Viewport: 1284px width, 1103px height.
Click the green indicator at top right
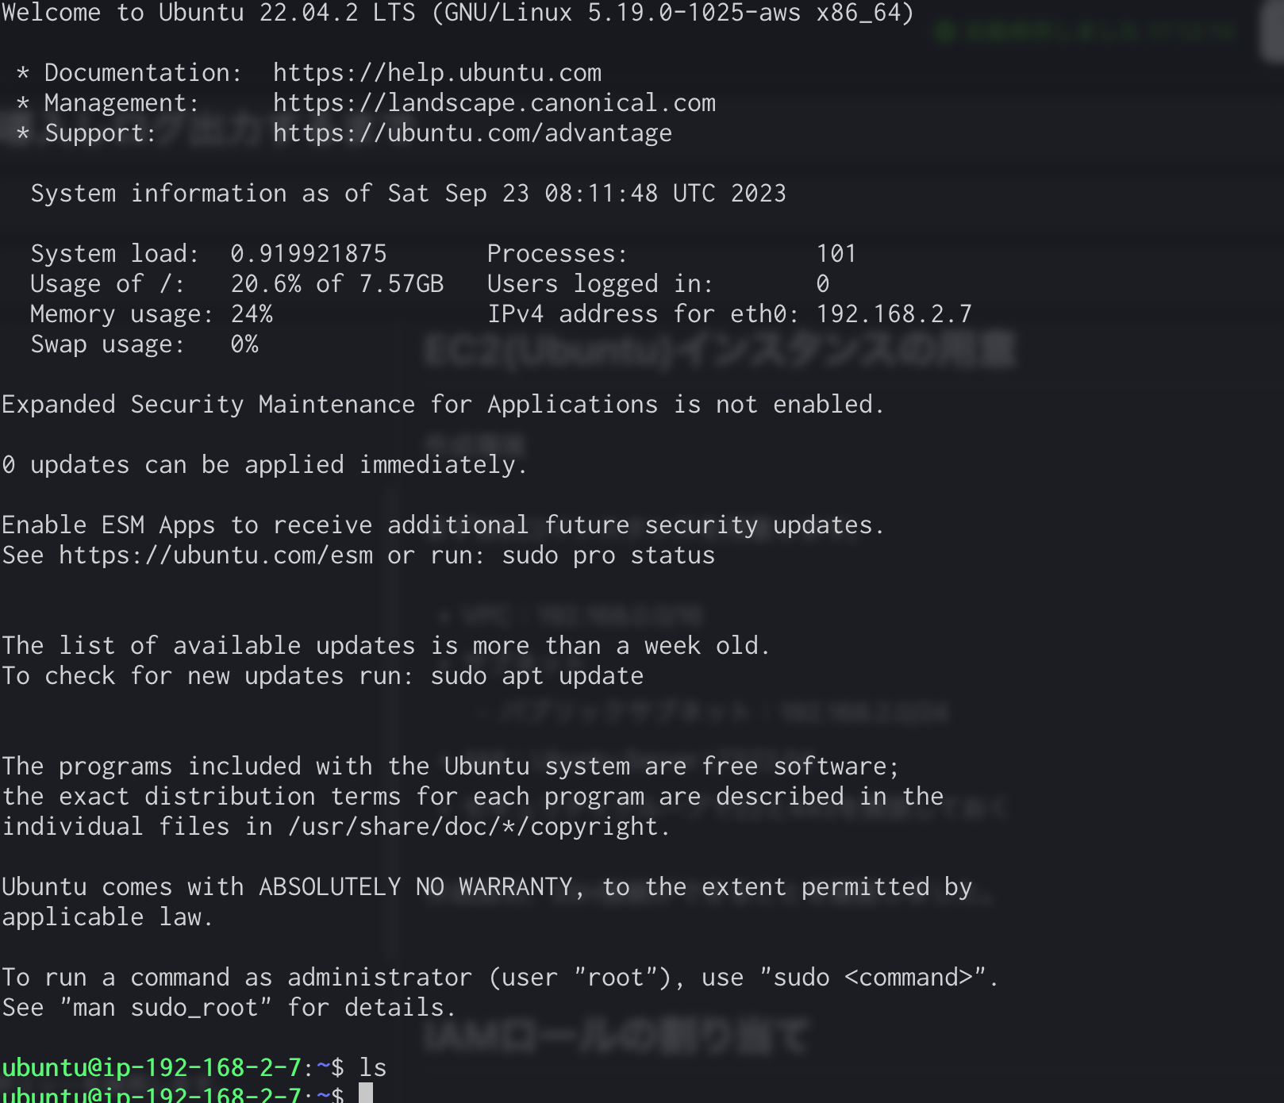[x=944, y=32]
